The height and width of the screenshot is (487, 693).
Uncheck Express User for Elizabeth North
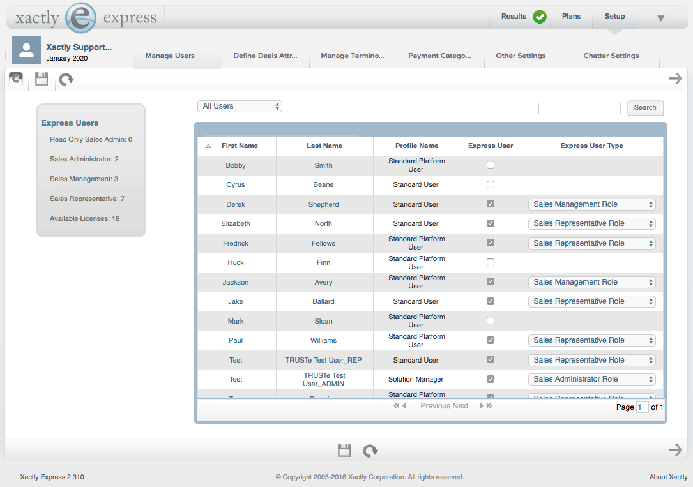coord(491,223)
